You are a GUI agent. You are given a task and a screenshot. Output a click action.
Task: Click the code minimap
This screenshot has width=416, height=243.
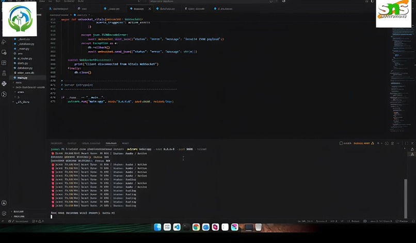pos(402,80)
